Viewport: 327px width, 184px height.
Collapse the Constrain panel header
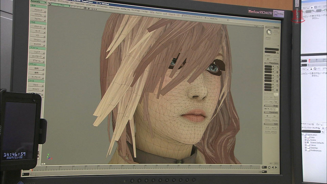coord(271,112)
